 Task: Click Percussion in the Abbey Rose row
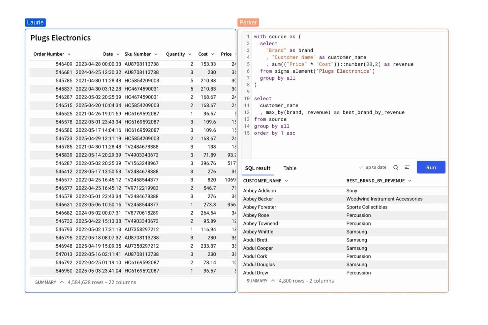(x=358, y=215)
